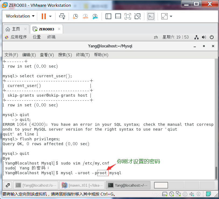Click the network connection icon in panel
The height and width of the screenshot is (199, 219).
tap(196, 37)
